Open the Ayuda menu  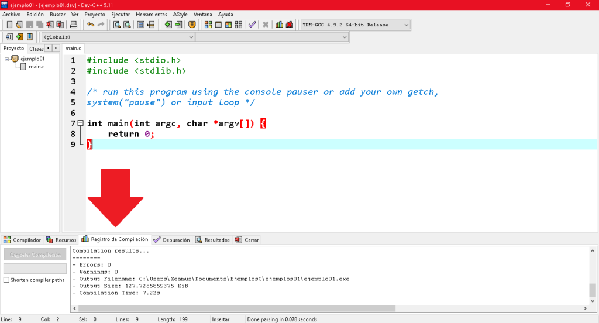(225, 15)
